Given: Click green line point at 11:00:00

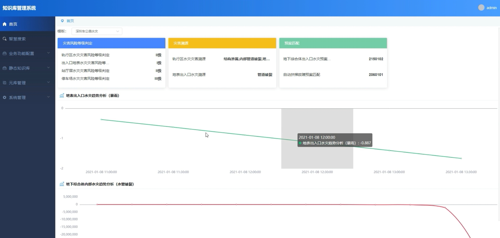Looking at the screenshot, I should click(101, 120).
